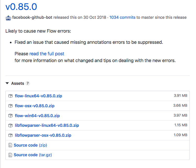The height and width of the screenshot is (168, 196).
Task: Click package icon beside flow-osx-v0.85.0.zip
Action: point(10,106)
